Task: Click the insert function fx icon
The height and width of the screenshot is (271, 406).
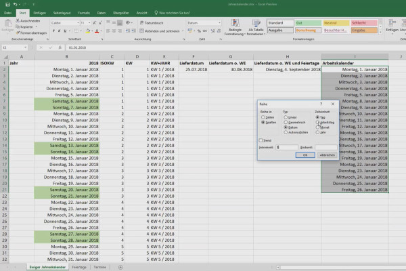Action: [60, 47]
